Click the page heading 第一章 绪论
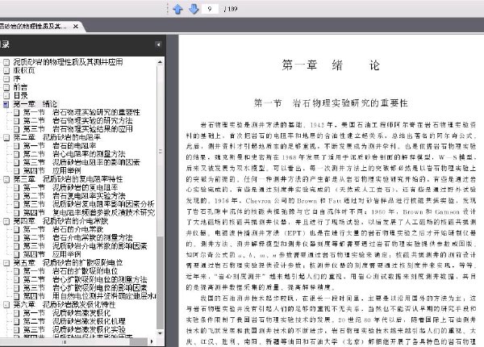This screenshot has width=484, height=347. 331,65
